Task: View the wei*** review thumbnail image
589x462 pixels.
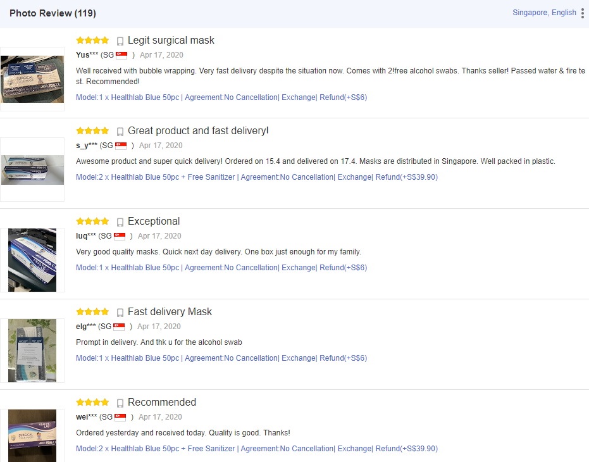Action: pyautogui.click(x=32, y=435)
